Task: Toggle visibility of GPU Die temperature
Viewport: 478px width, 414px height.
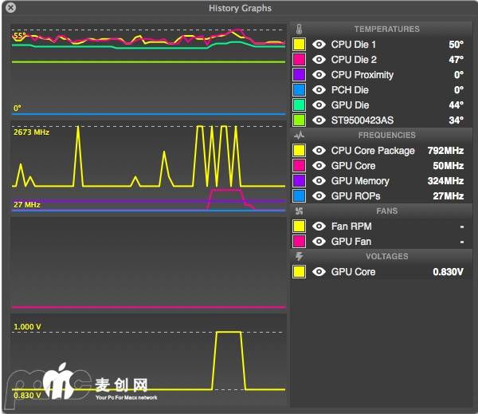Action: pyautogui.click(x=319, y=105)
